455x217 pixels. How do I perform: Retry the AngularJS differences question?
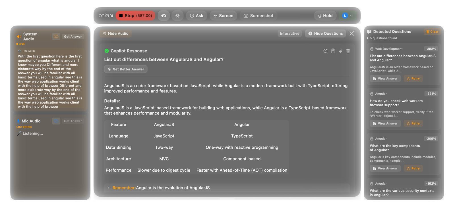coord(413,79)
